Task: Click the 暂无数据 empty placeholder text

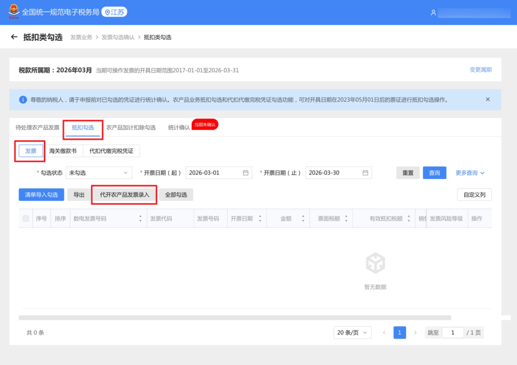Action: 375,287
